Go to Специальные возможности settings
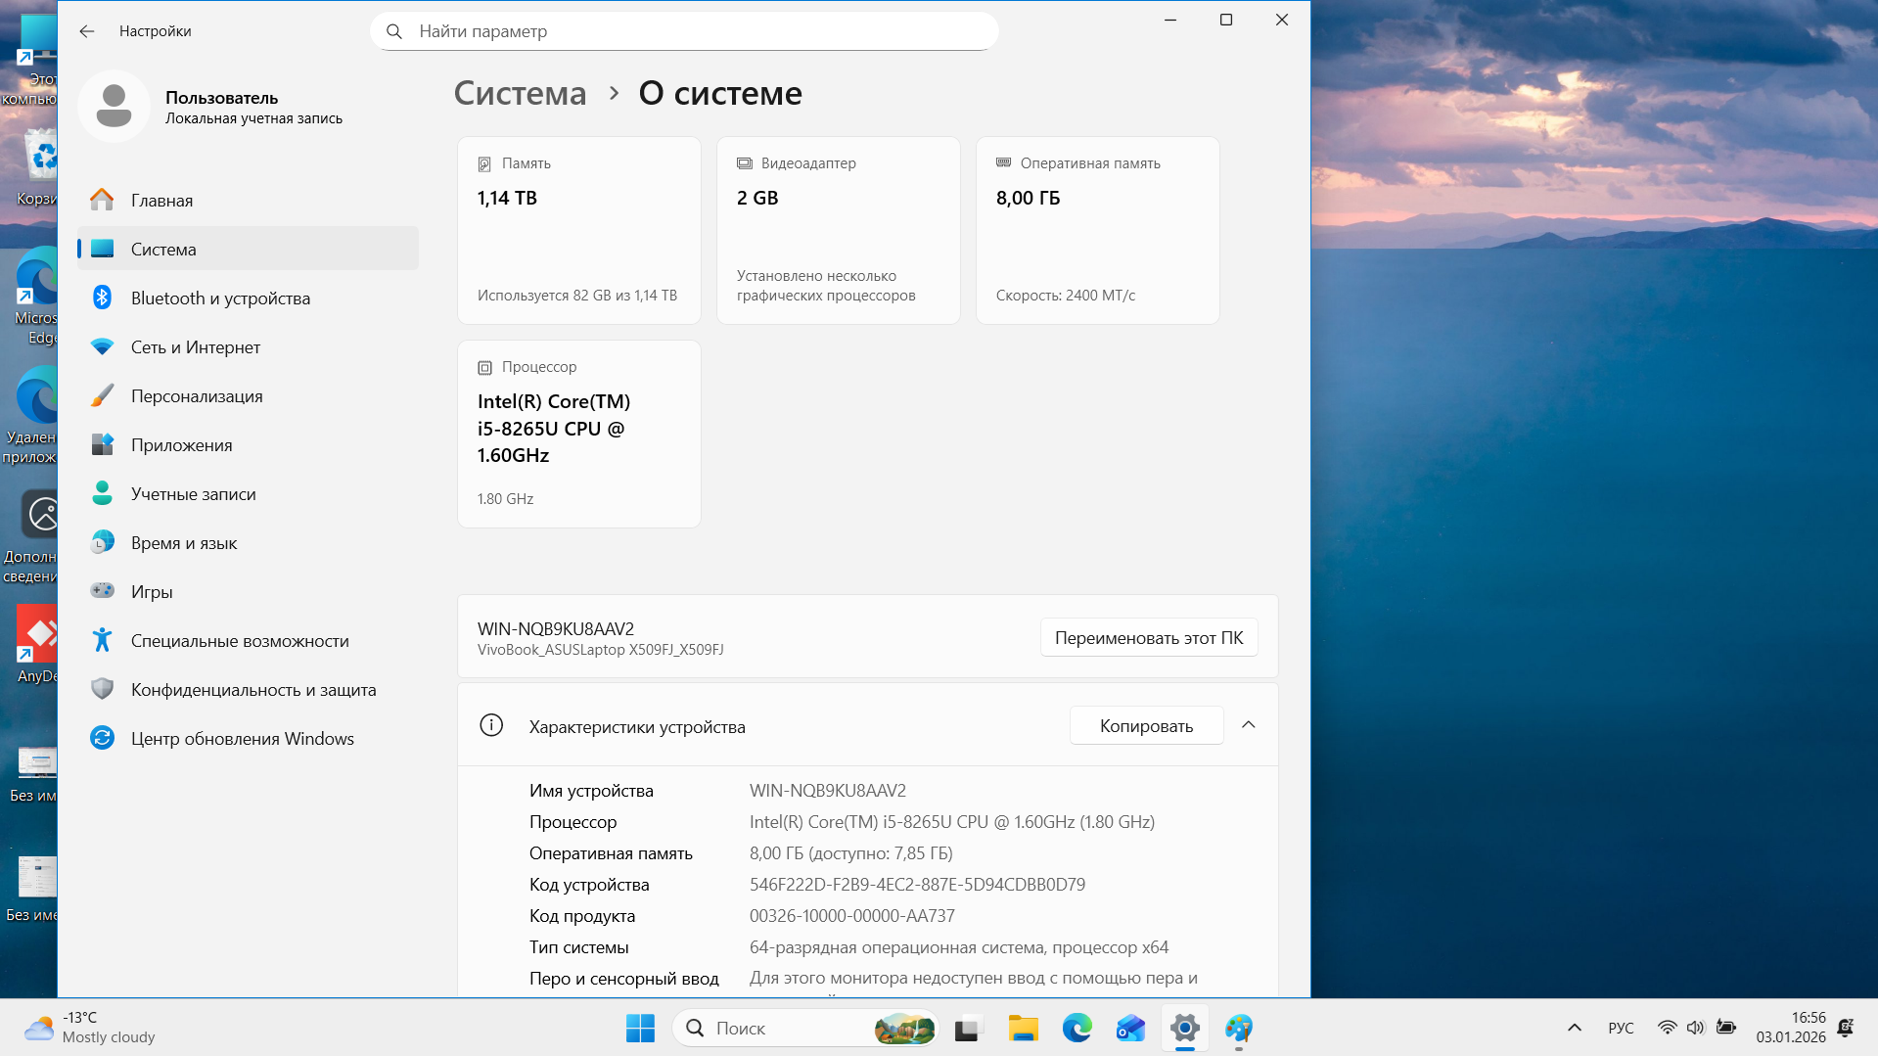Image resolution: width=1878 pixels, height=1056 pixels. (239, 641)
